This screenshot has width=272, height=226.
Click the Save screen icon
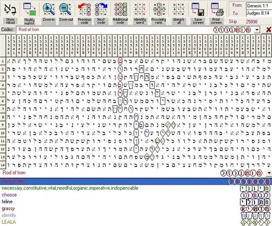pyautogui.click(x=198, y=9)
